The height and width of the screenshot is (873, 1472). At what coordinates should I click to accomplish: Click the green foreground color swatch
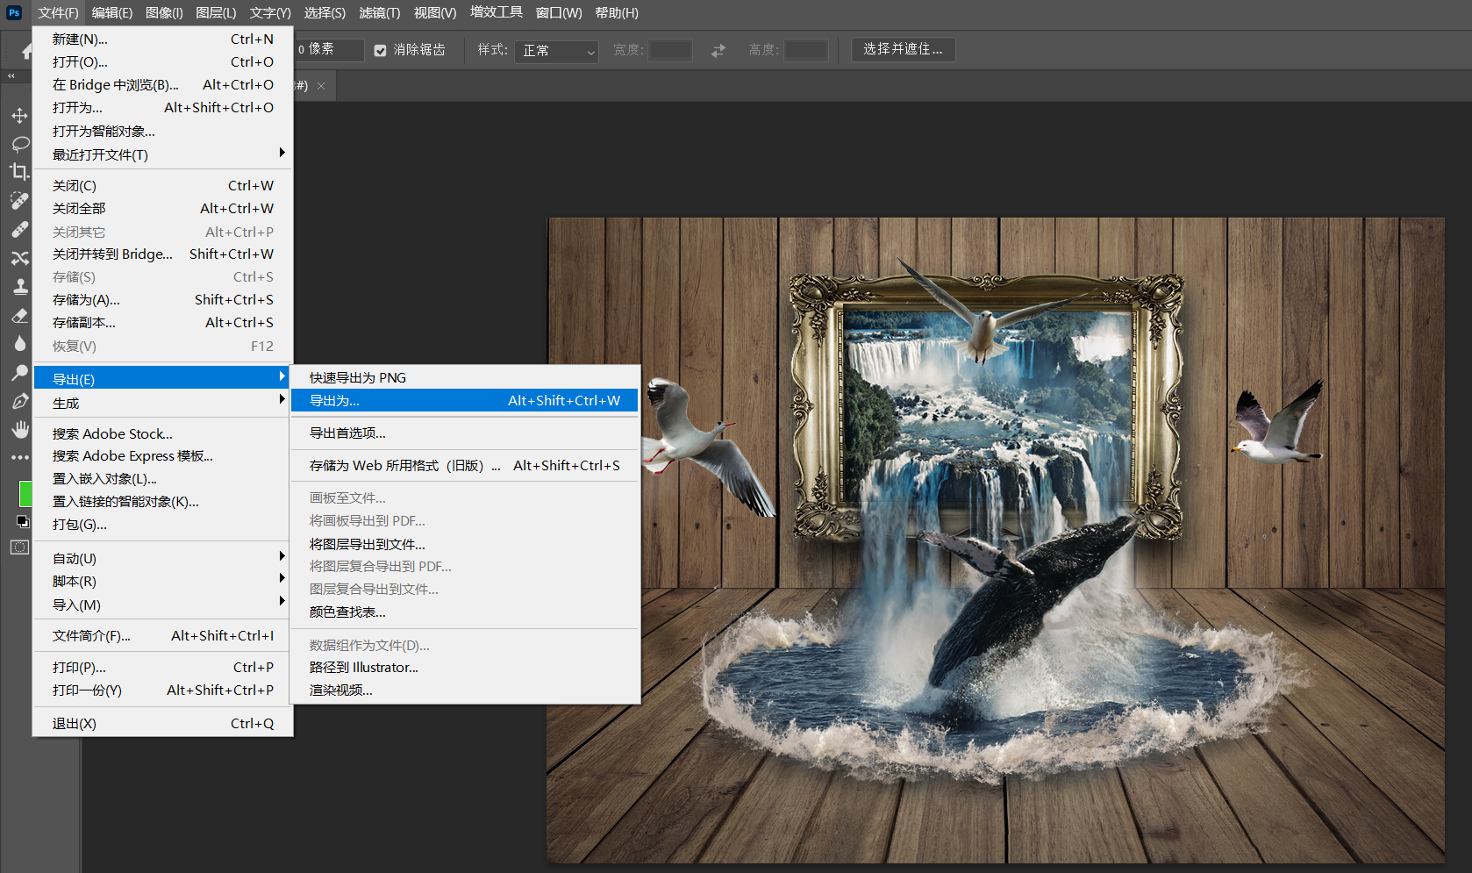[x=25, y=493]
